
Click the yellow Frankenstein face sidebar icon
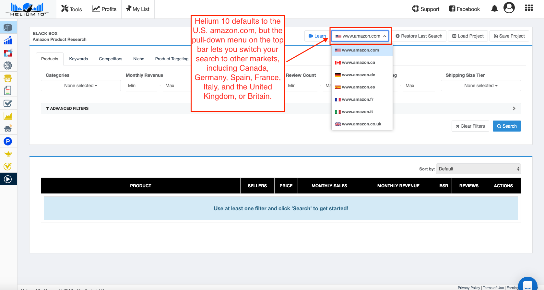pyautogui.click(x=8, y=78)
